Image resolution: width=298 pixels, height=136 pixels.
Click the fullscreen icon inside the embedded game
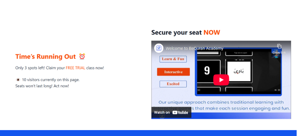coord(279,90)
